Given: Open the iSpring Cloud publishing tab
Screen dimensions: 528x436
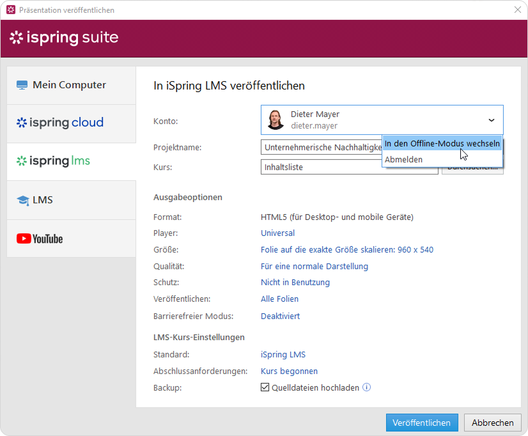Looking at the screenshot, I should [x=60, y=123].
